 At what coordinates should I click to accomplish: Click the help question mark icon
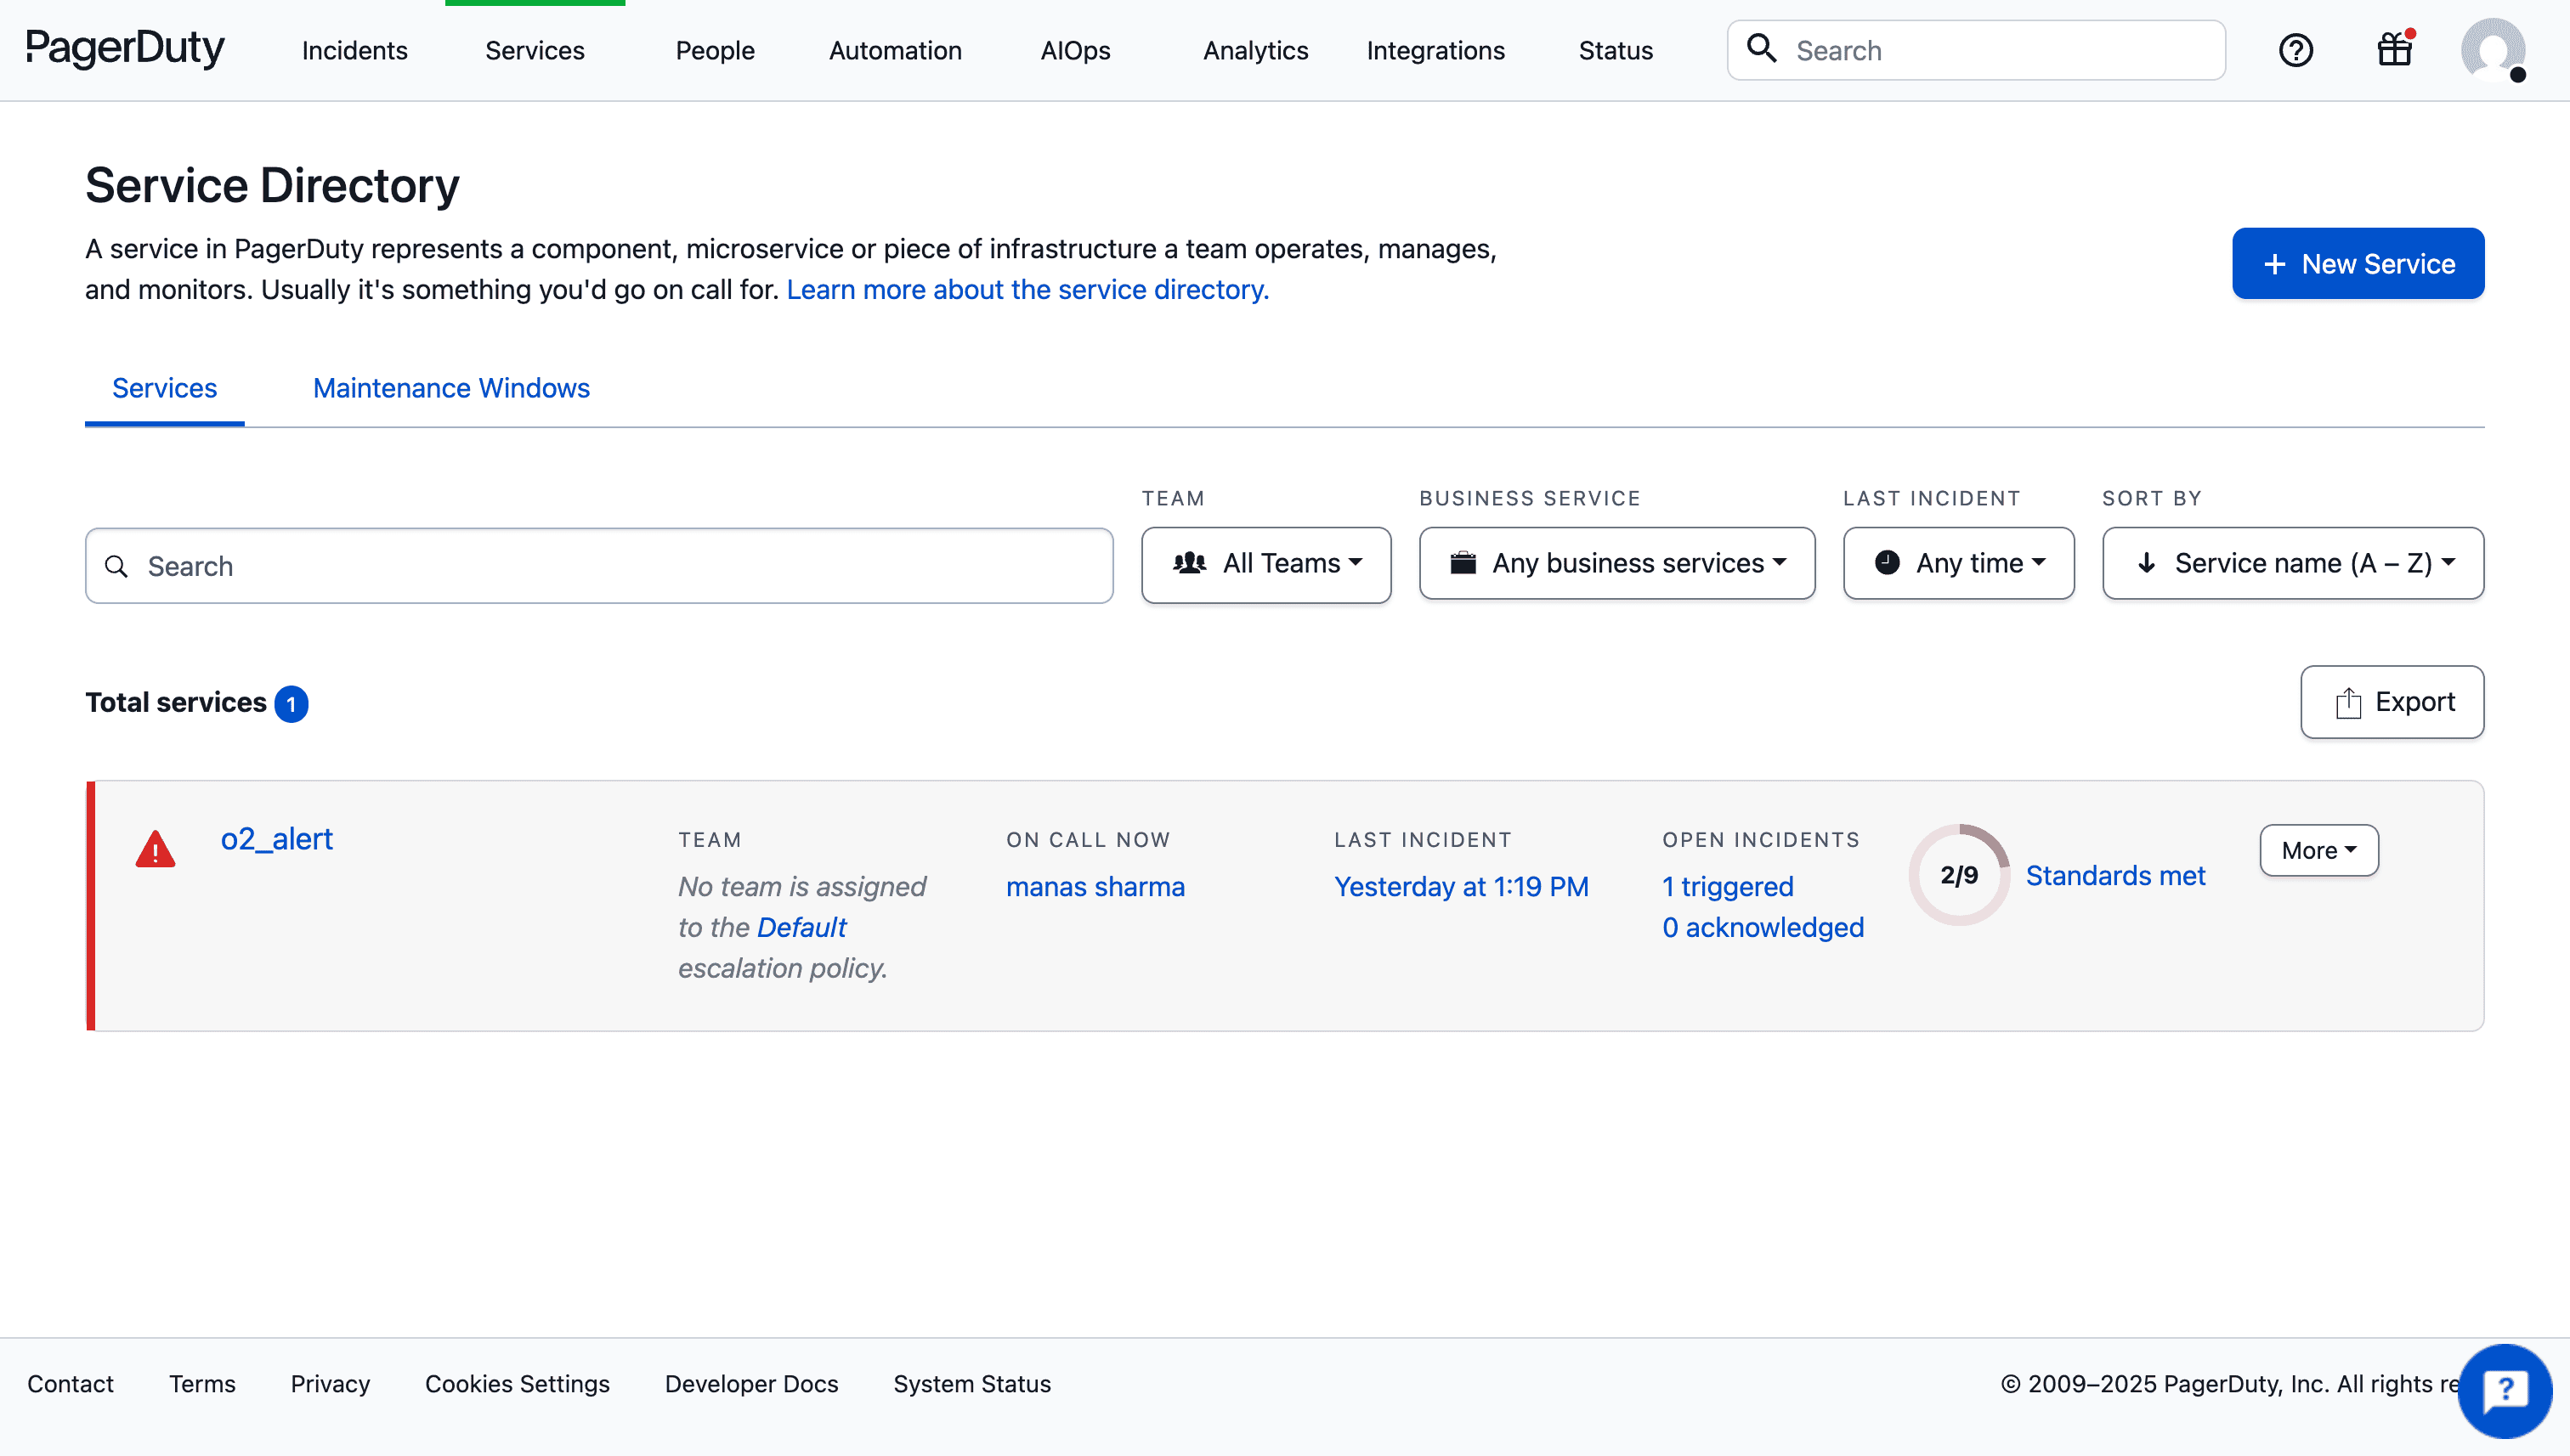tap(2295, 50)
